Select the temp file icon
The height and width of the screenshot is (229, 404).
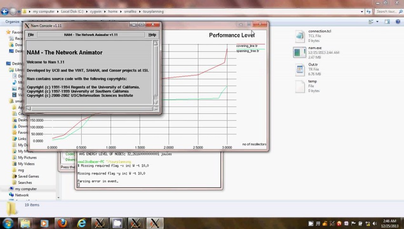tap(300, 86)
